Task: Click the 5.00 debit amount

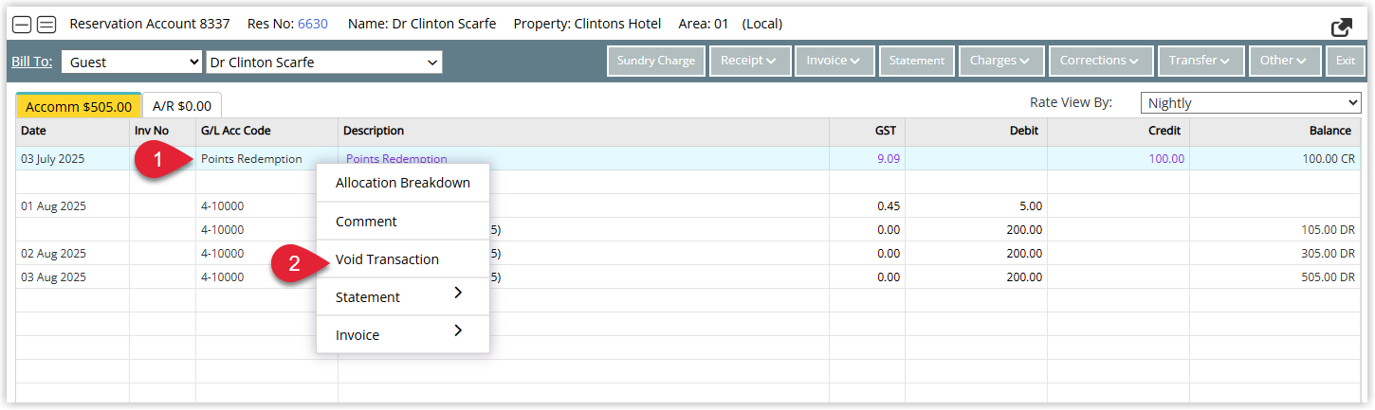Action: coord(1031,206)
